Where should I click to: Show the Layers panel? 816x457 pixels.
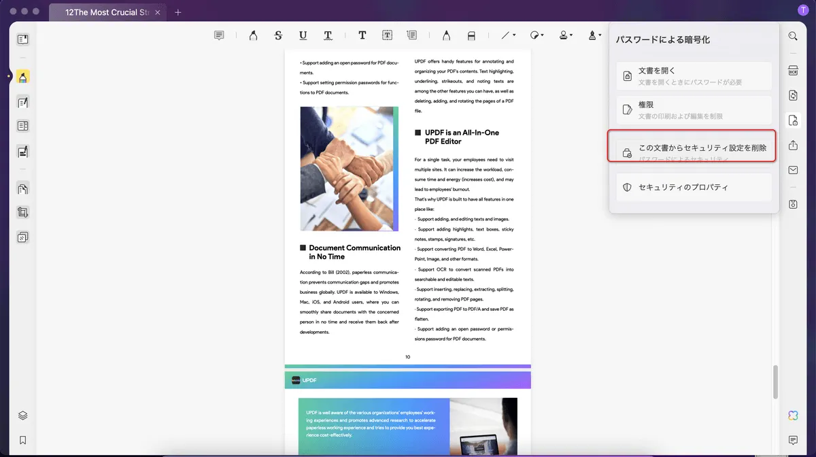(x=23, y=416)
